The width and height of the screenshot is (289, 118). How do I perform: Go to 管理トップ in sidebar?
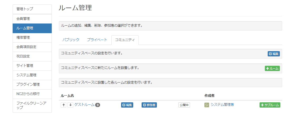pos(32,9)
